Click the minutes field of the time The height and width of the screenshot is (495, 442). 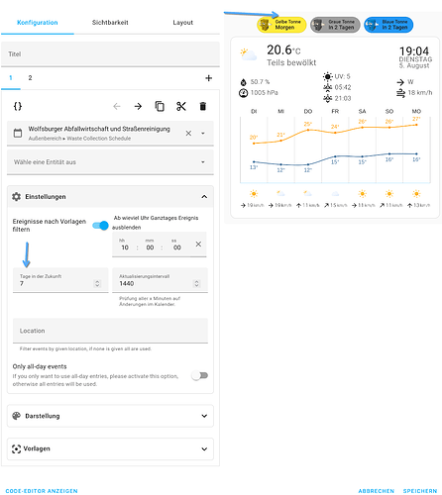[x=150, y=247]
